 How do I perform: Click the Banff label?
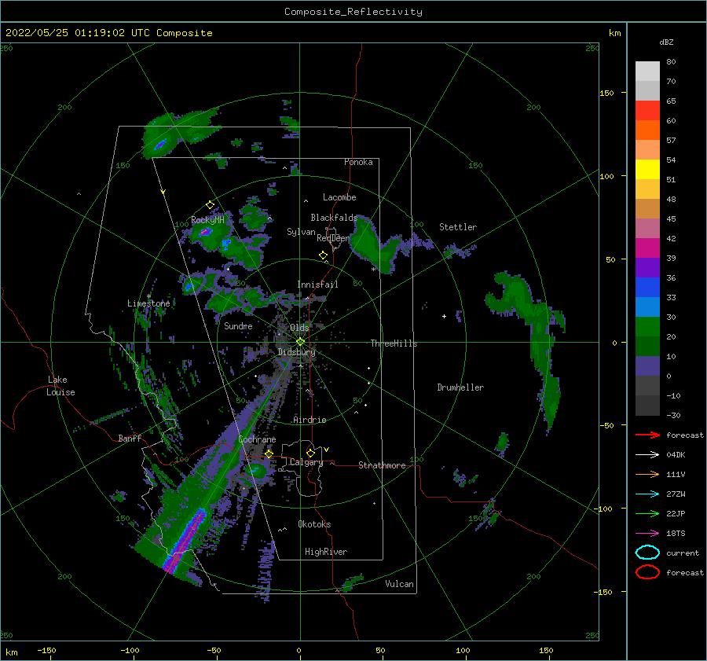tap(130, 438)
